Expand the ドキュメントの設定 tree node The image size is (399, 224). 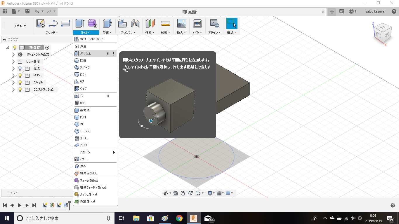(x=13, y=55)
